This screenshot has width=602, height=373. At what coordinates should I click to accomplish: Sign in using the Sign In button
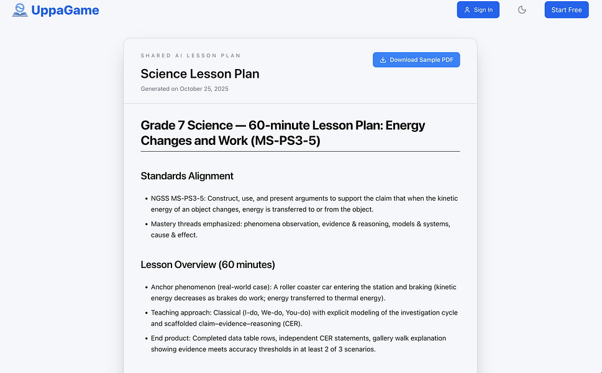pos(478,10)
